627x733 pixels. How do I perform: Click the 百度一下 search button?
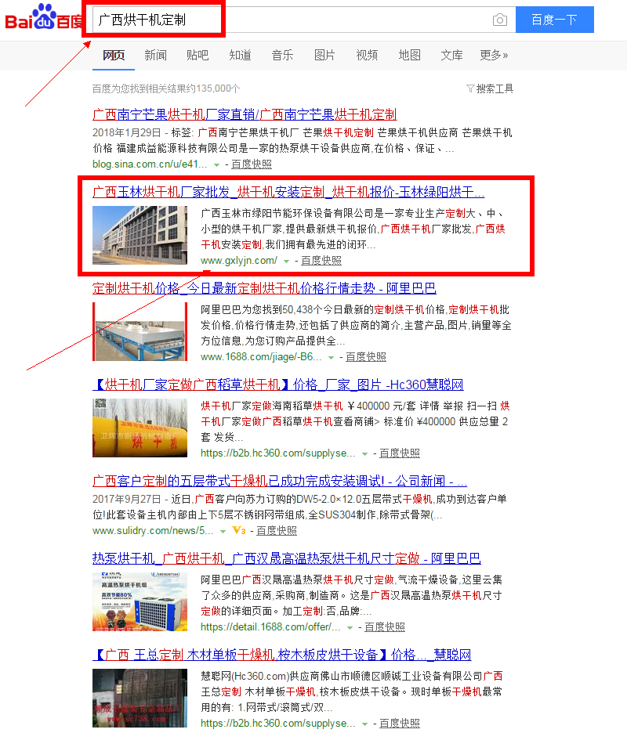pos(554,20)
